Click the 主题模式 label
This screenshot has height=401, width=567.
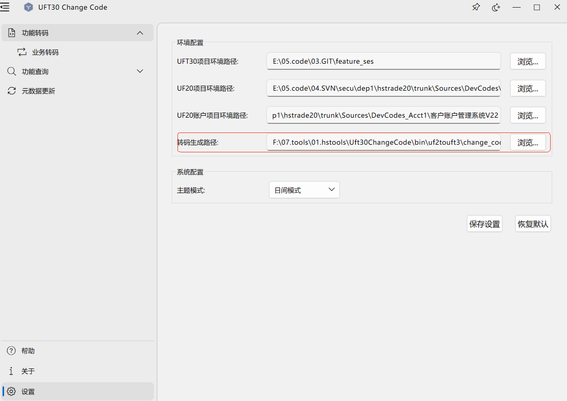pos(191,191)
